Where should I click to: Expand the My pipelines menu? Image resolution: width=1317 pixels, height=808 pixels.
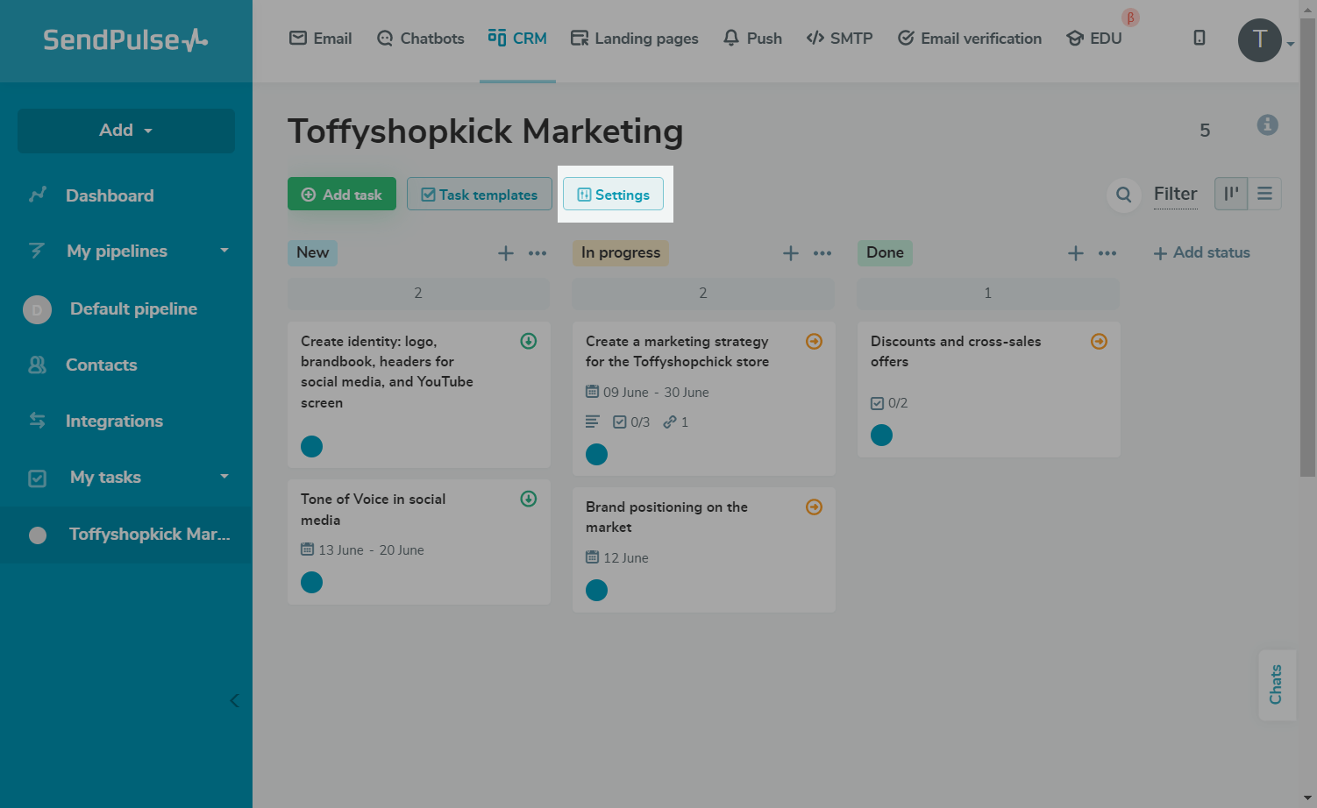126,251
